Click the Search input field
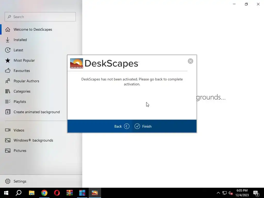264x198 pixels. [40, 17]
